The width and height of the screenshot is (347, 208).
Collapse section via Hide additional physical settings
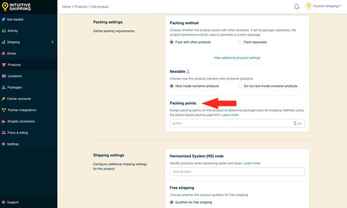[237, 58]
